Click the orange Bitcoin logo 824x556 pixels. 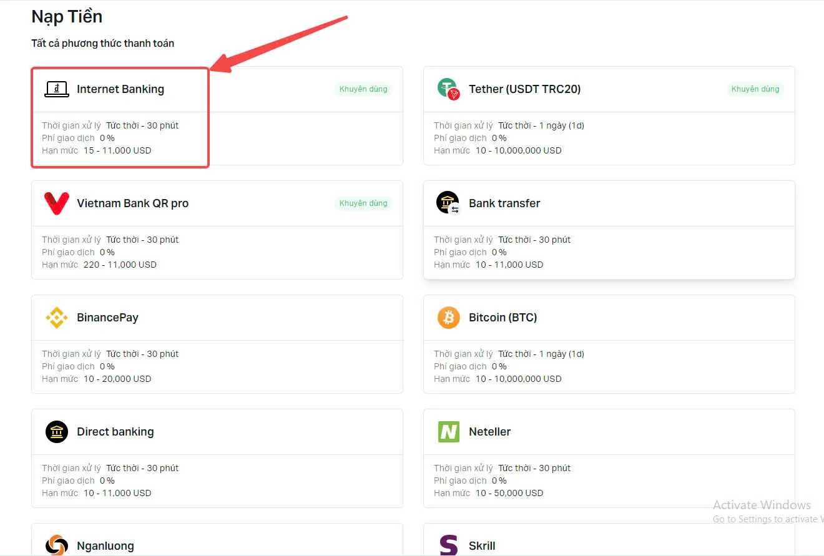449,318
